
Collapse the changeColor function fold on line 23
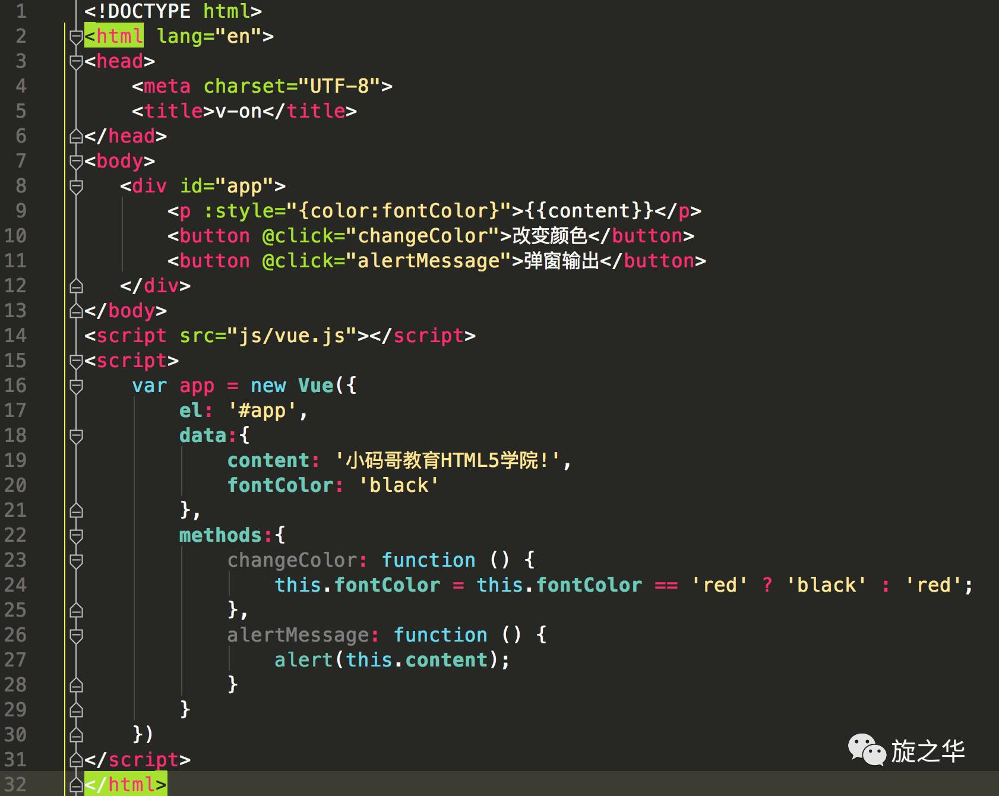(76, 561)
